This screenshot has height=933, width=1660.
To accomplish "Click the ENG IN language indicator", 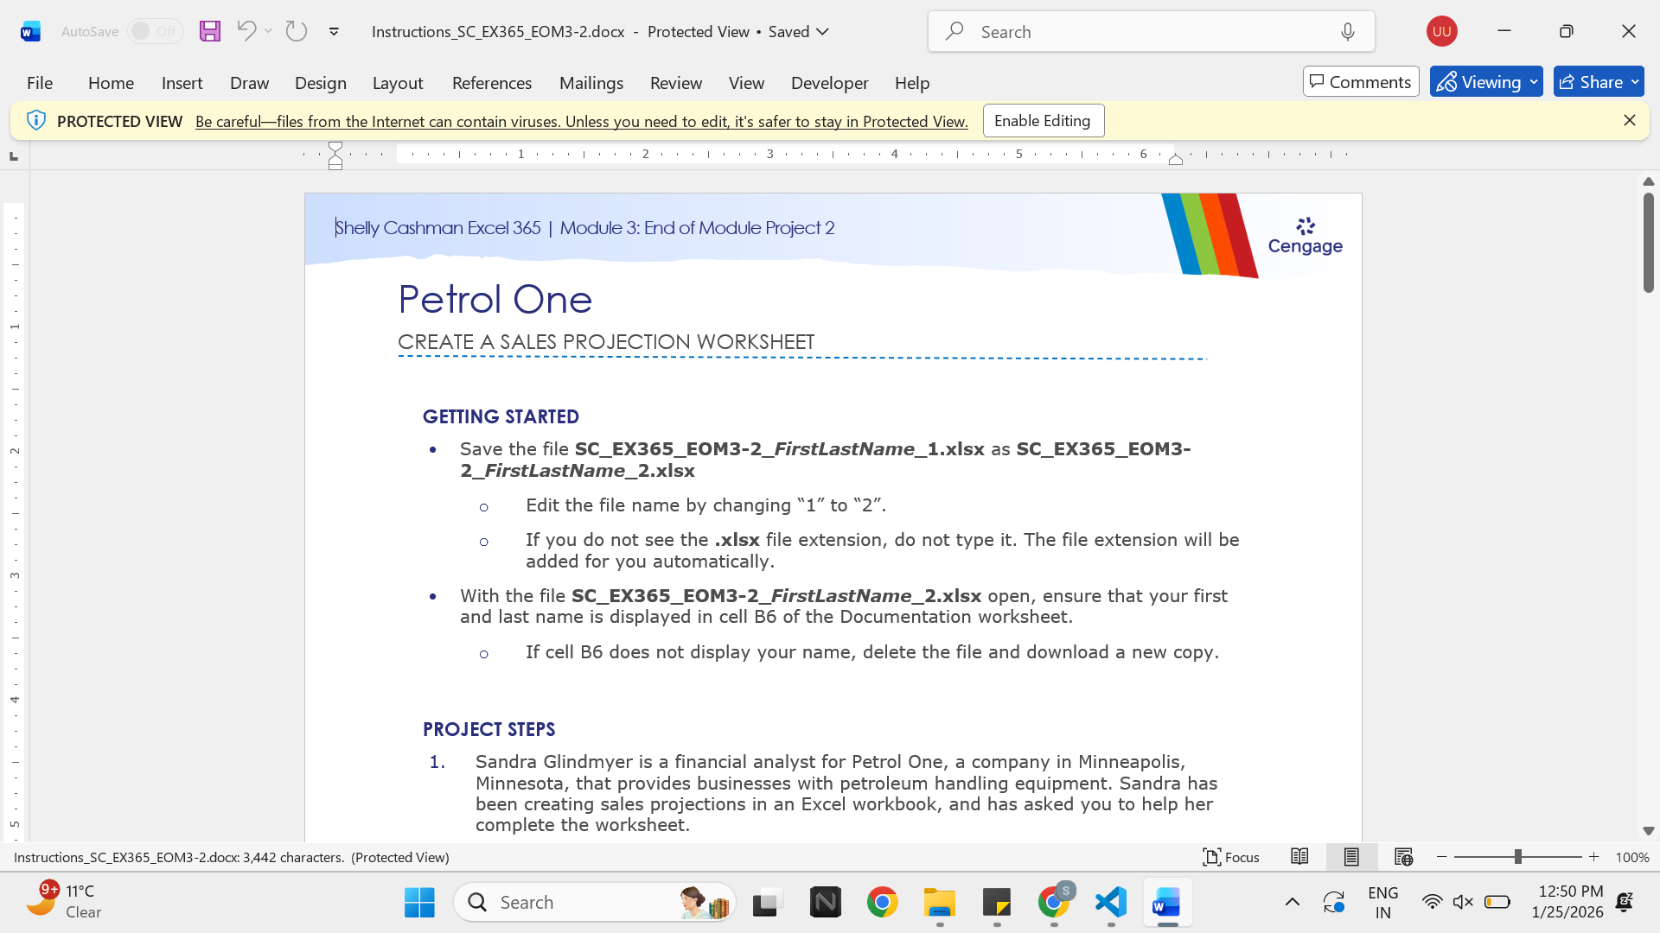I will tap(1383, 902).
